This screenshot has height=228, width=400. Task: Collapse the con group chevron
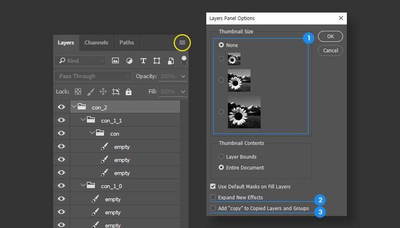[x=92, y=133]
